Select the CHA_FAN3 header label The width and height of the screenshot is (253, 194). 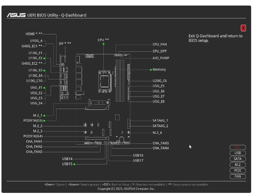[x=34, y=152]
